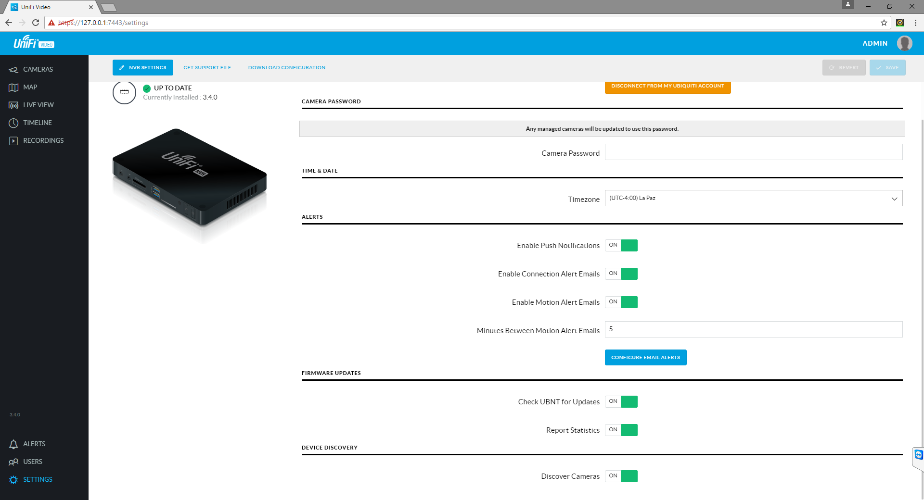Image resolution: width=924 pixels, height=500 pixels.
Task: Select the NVR Settings tab
Action: tap(143, 68)
